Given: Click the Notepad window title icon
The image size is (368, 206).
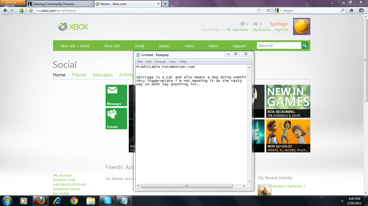Looking at the screenshot, I should click(138, 55).
